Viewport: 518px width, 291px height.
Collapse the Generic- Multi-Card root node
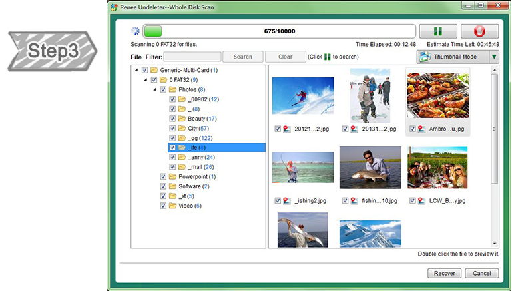pos(136,70)
